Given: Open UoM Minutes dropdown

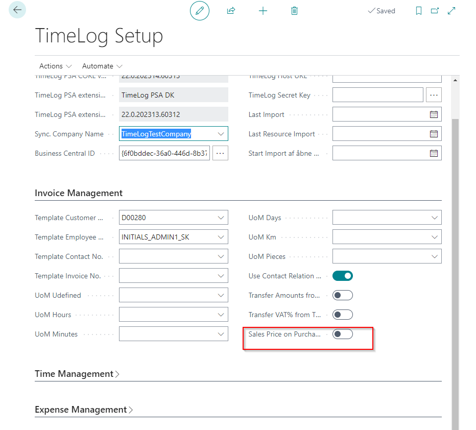Looking at the screenshot, I should coord(221,334).
